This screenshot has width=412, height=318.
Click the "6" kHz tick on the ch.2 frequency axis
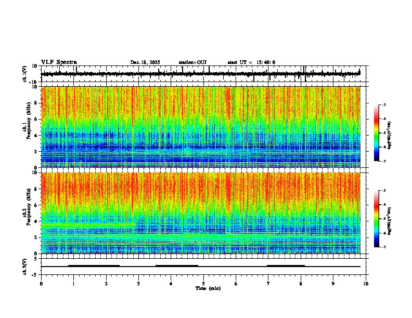36,205
